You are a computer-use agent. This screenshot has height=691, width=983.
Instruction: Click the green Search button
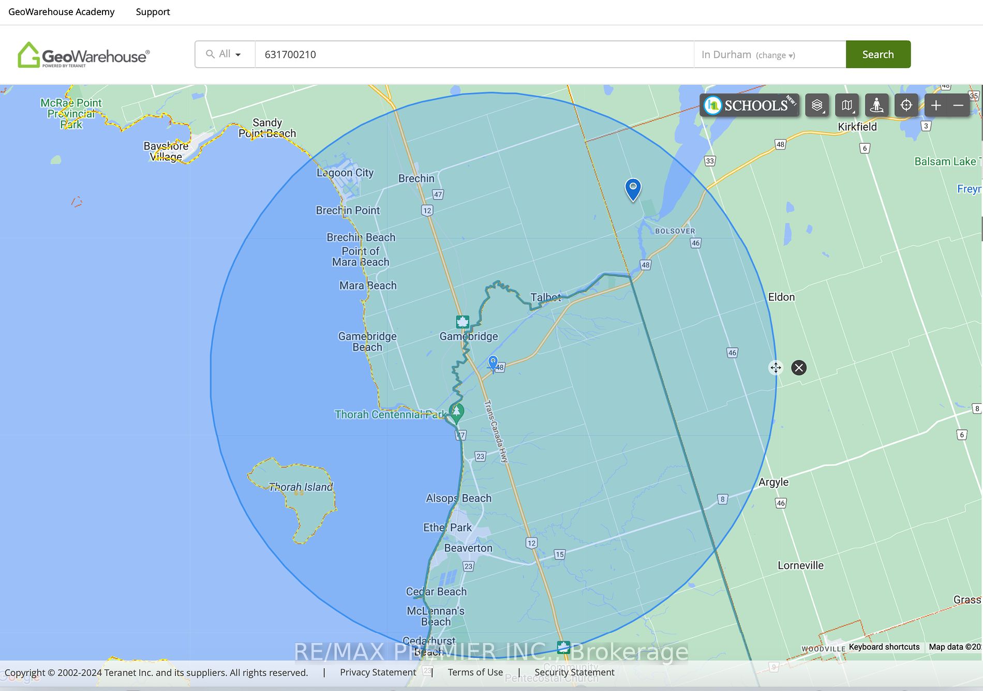pyautogui.click(x=878, y=54)
